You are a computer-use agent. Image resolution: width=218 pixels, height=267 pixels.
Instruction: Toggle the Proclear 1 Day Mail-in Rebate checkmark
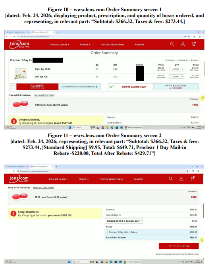point(107,232)
